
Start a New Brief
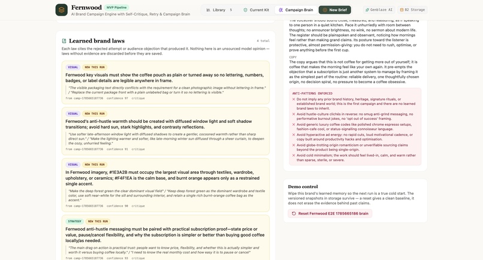335,10
